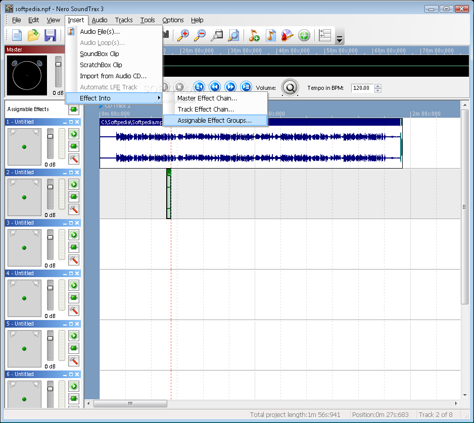Click the Volume knob control
The image size is (474, 423).
[x=290, y=88]
